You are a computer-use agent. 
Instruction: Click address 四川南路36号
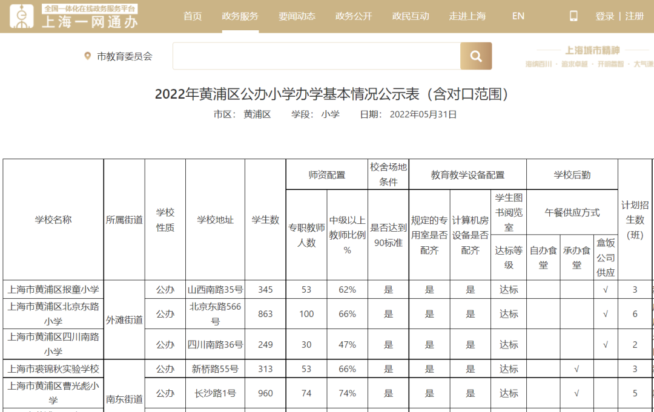click(x=215, y=344)
